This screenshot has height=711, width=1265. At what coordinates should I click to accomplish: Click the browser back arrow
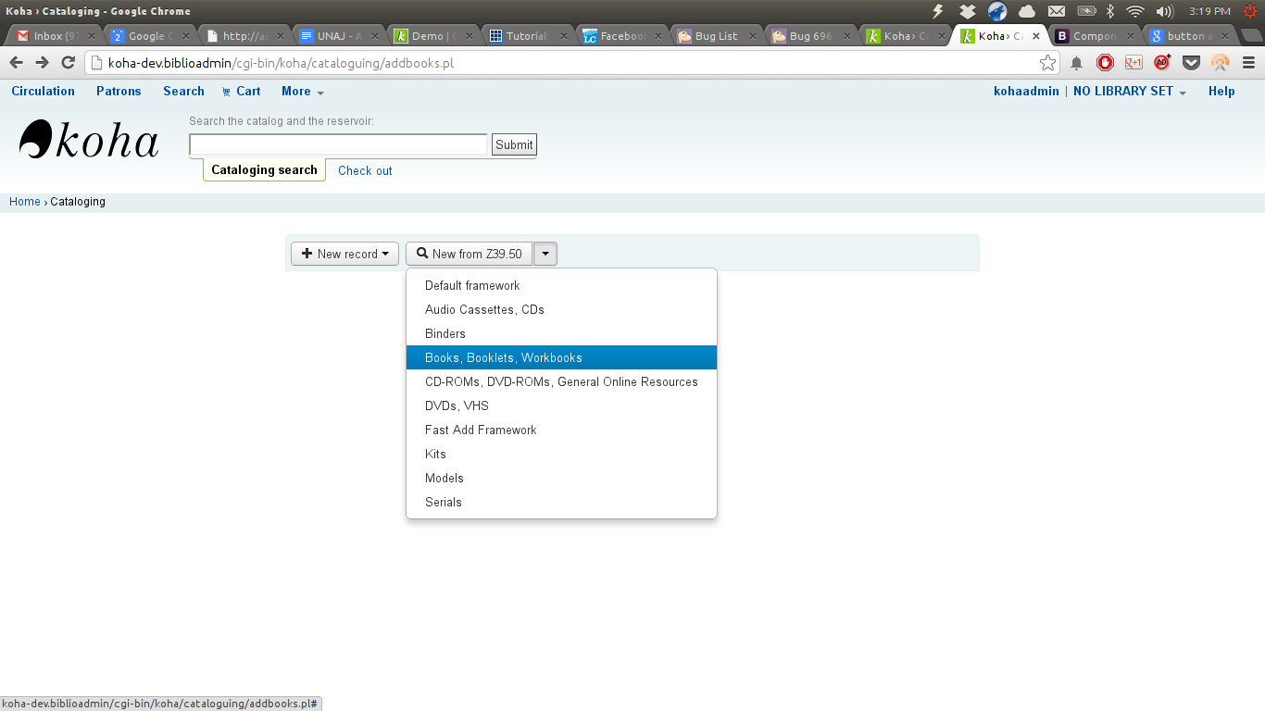pos(16,63)
